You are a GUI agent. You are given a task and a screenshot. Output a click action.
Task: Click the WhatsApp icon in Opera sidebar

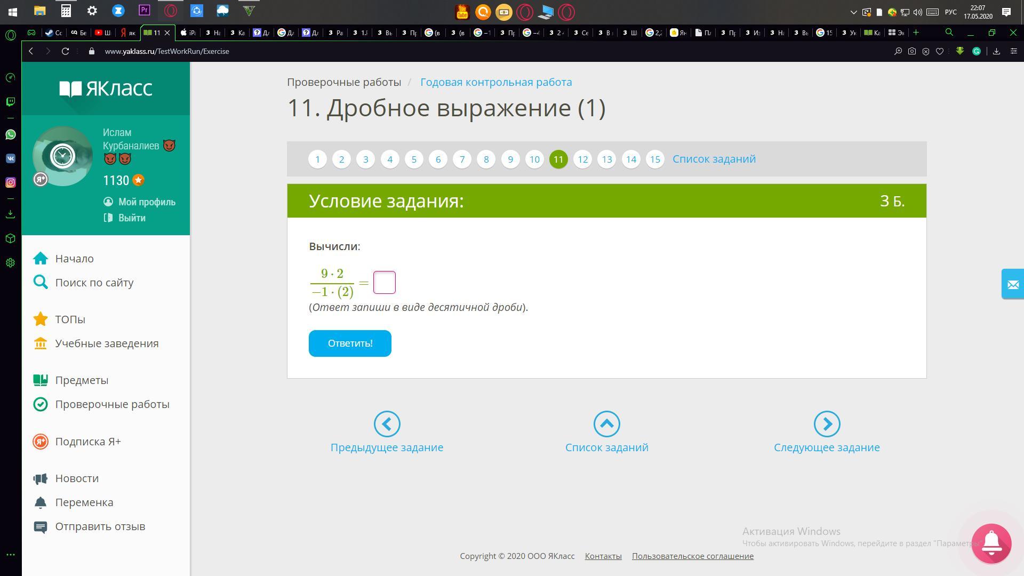(x=10, y=134)
